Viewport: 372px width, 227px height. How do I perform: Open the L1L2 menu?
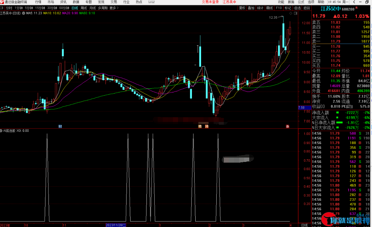coord(152,2)
